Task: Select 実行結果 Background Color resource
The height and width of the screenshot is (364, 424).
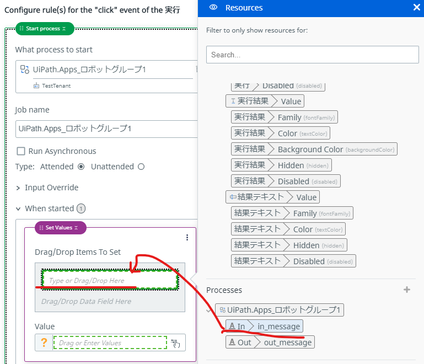Action: click(314, 149)
